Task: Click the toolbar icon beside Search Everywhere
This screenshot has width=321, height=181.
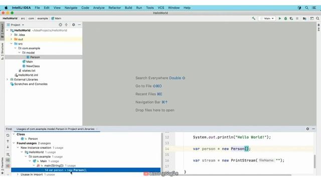Action: pyautogui.click(x=312, y=19)
